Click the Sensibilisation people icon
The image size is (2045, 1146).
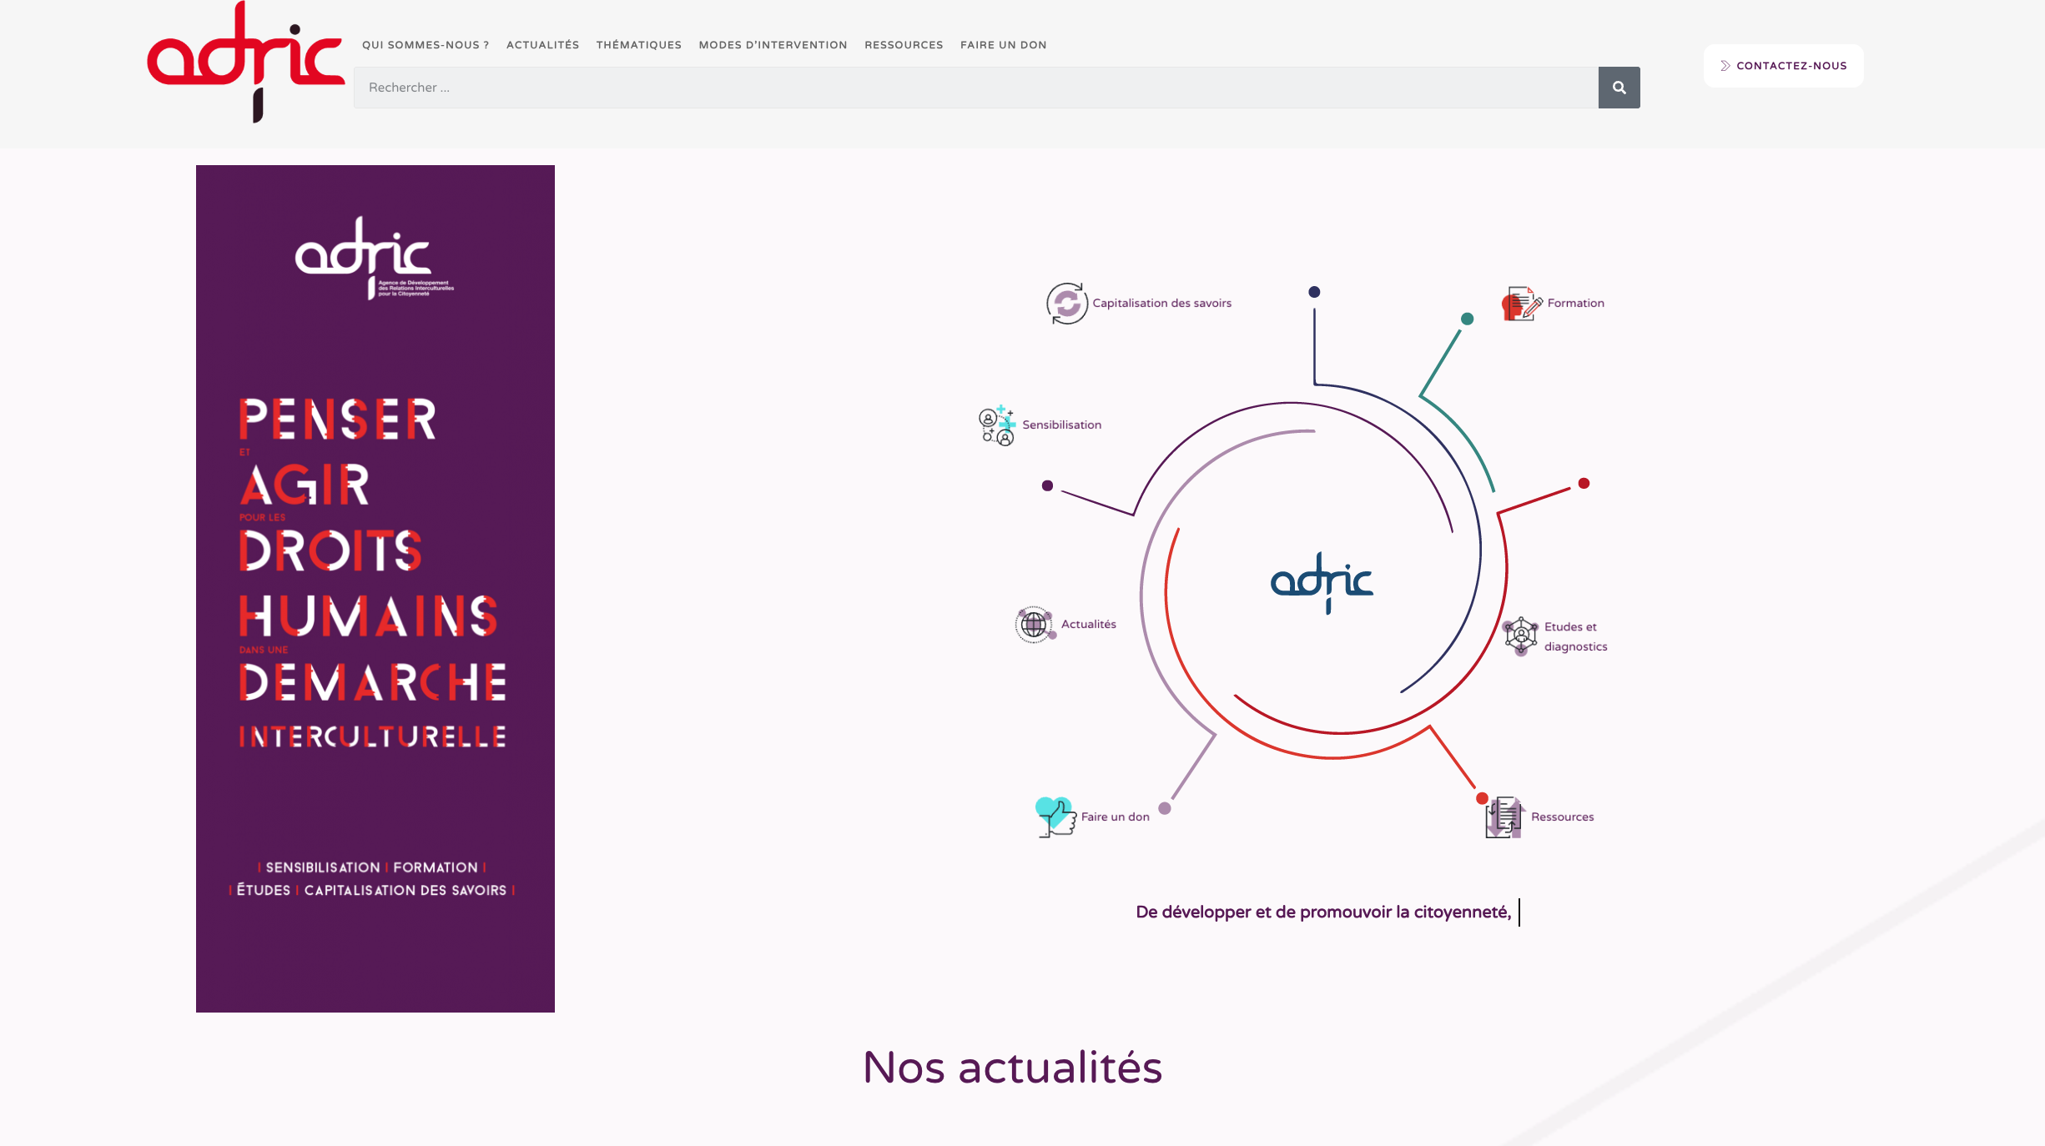pos(996,425)
